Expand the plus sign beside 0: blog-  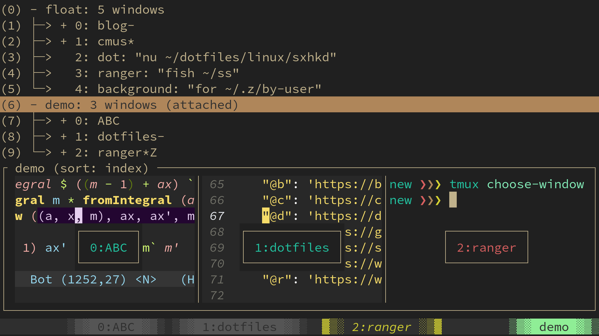point(64,26)
